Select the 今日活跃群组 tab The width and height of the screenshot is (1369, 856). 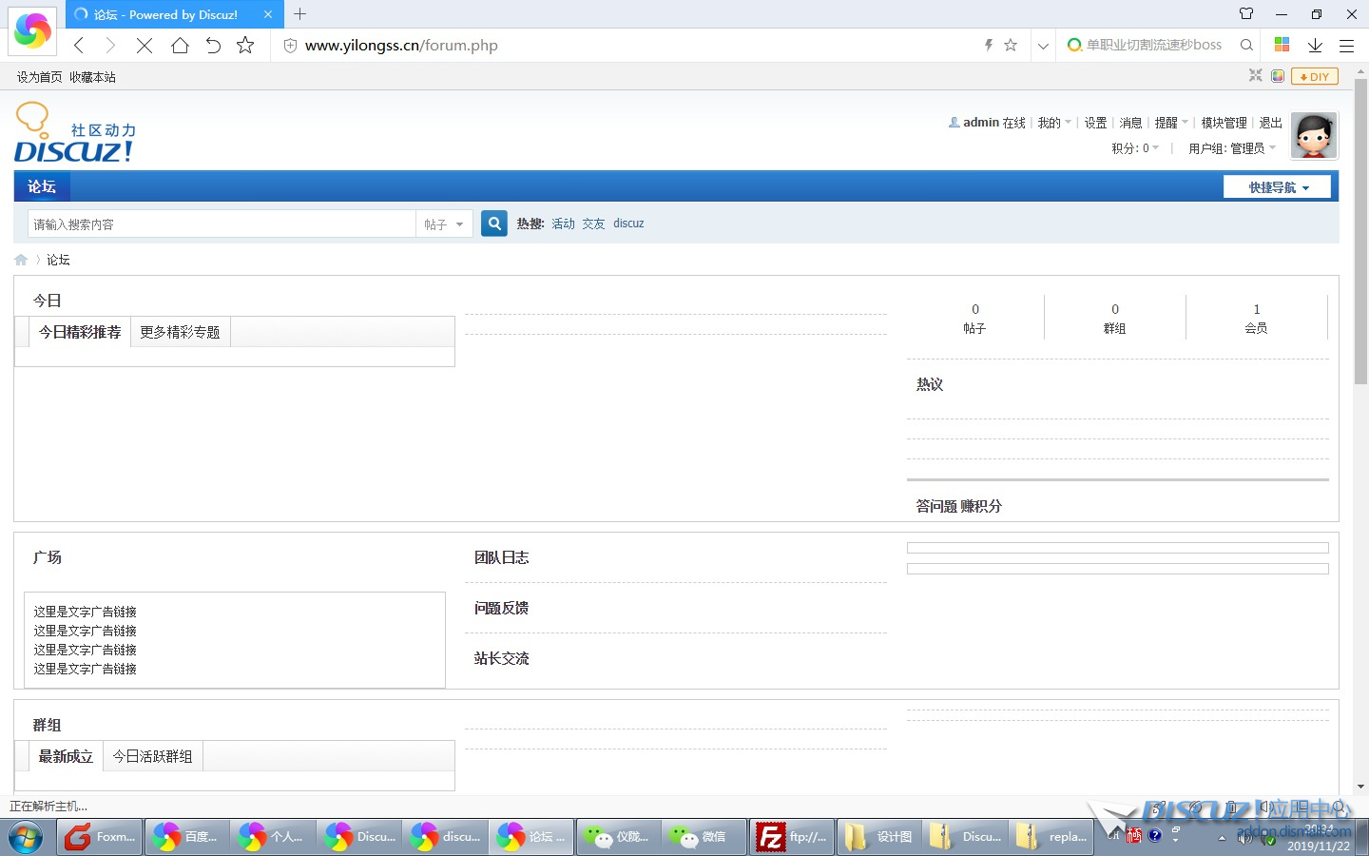click(152, 756)
